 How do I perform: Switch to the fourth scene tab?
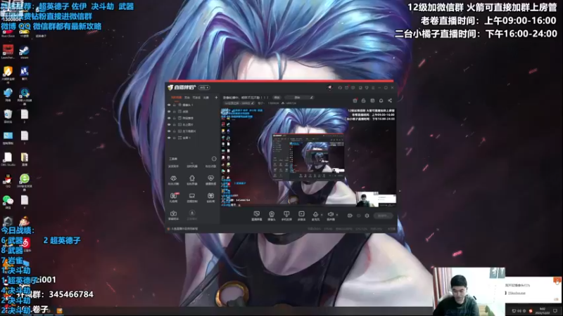tap(205, 98)
